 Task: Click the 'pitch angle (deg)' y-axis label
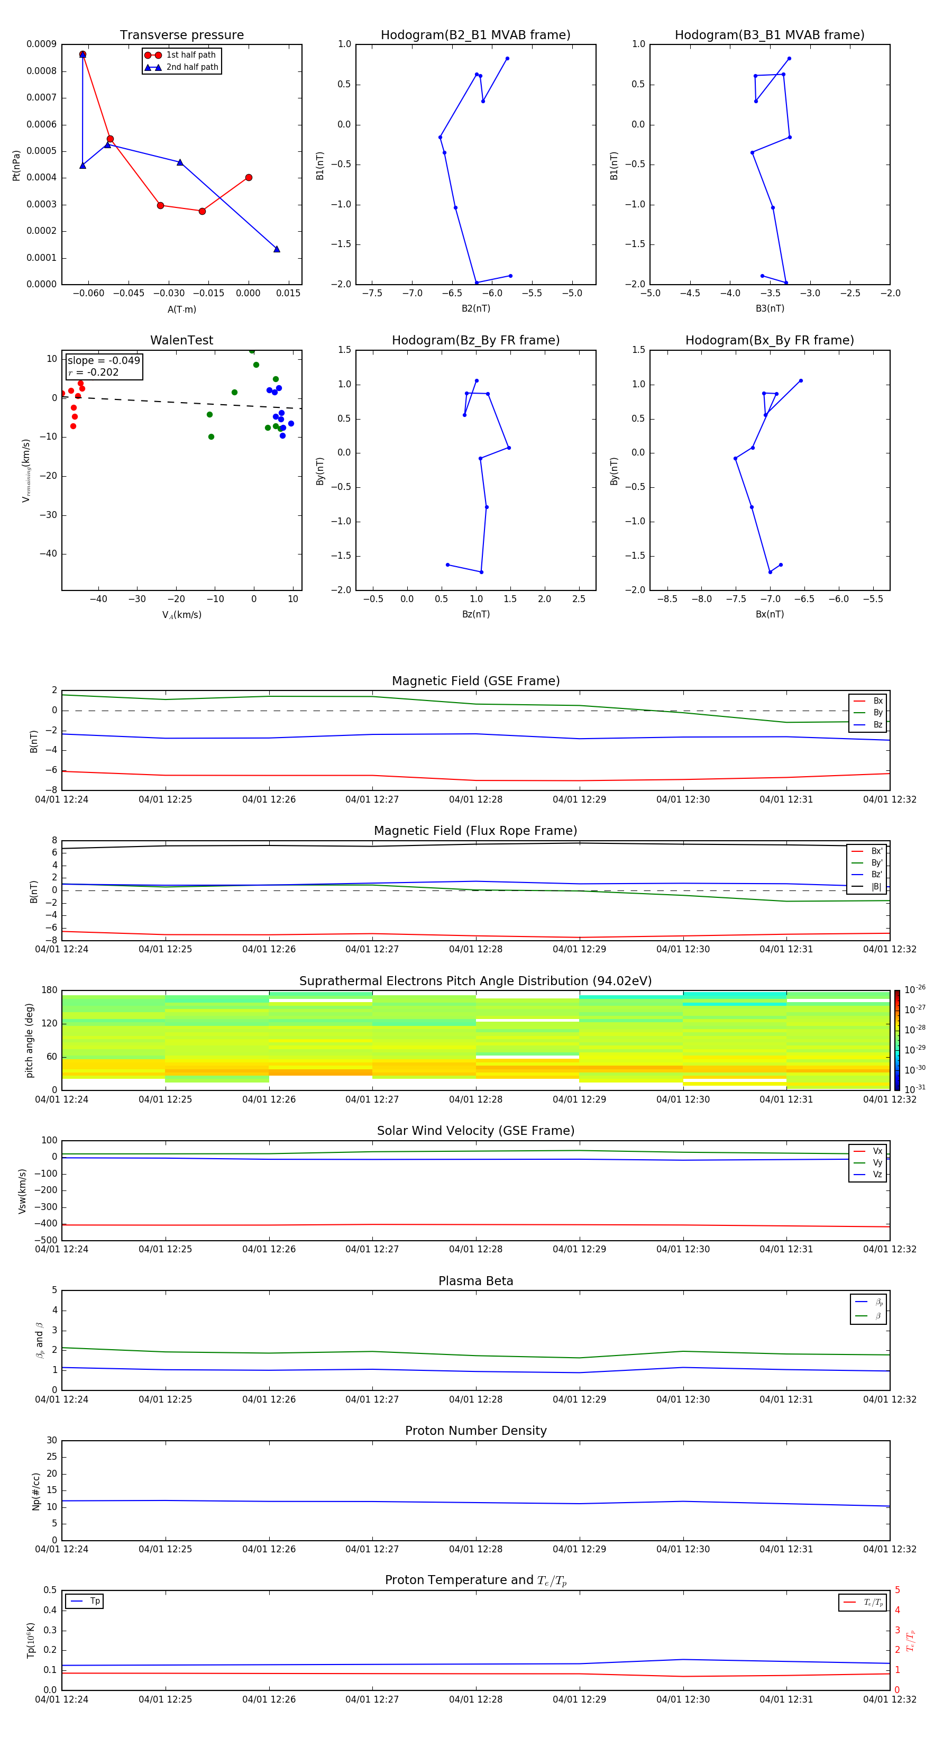[29, 1040]
